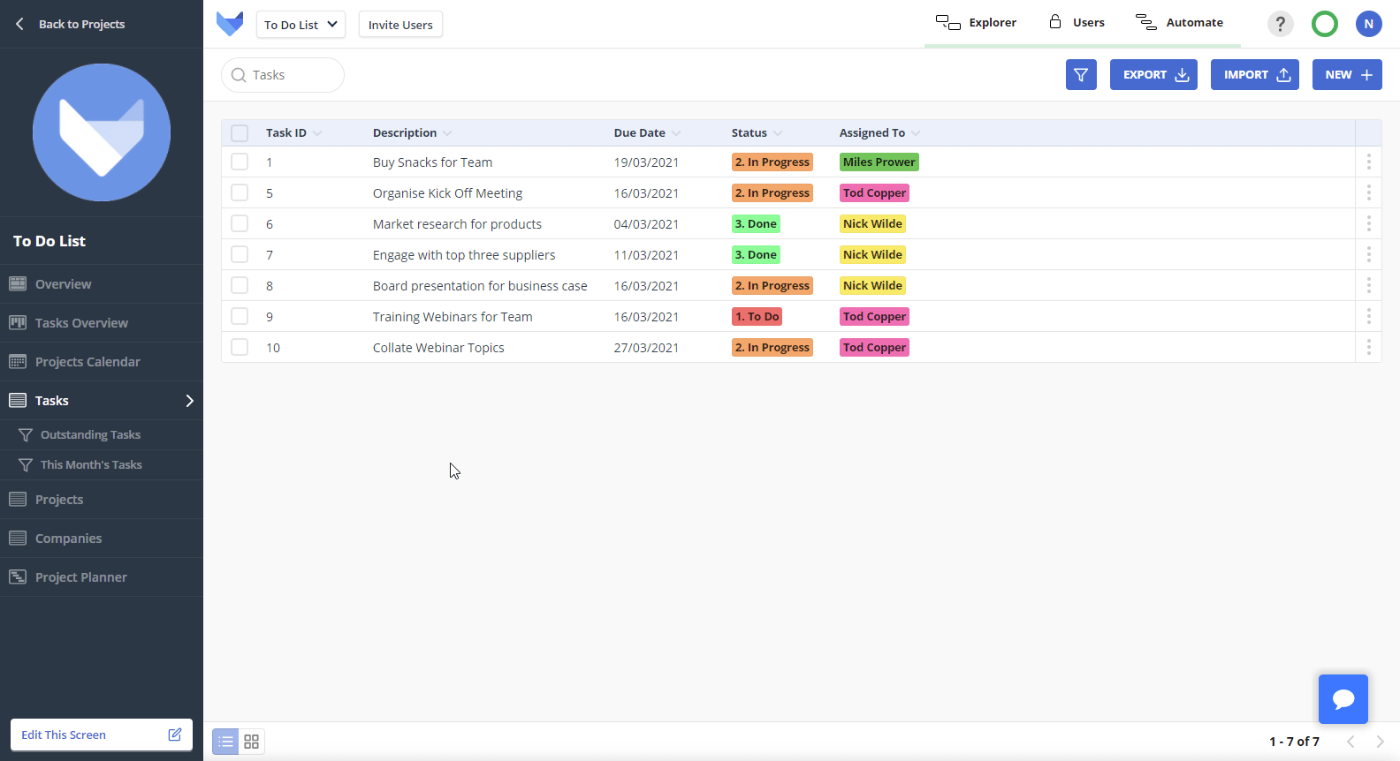Open row menu for Organise Kick Off Meeting
1400x761 pixels.
point(1368,192)
